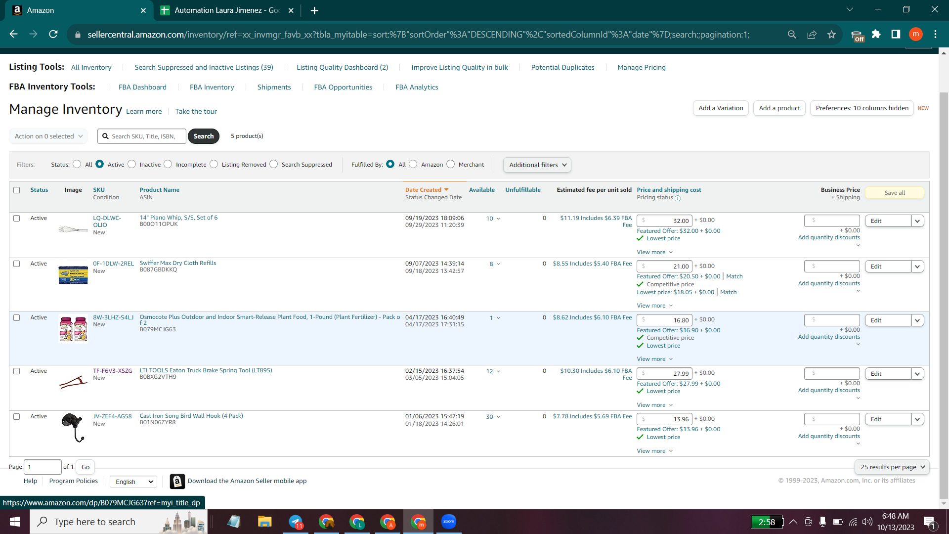Click the share page icon
949x534 pixels.
(x=812, y=34)
